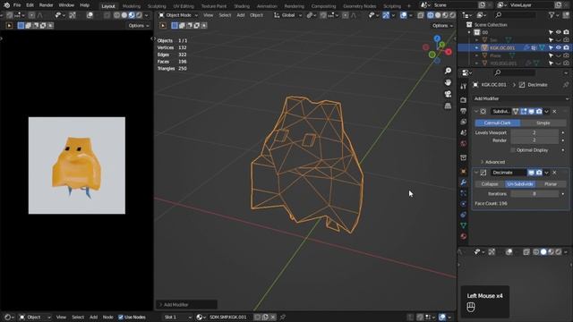573x322 pixels.
Task: Click the Render levels value field
Action: (x=535, y=140)
